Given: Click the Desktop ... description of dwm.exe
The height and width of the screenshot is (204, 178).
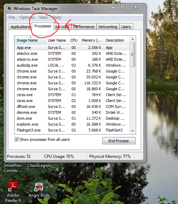Looking at the screenshot, I should tap(115, 118).
